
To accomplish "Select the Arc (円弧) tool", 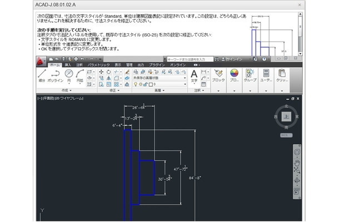I will pyautogui.click(x=80, y=75).
